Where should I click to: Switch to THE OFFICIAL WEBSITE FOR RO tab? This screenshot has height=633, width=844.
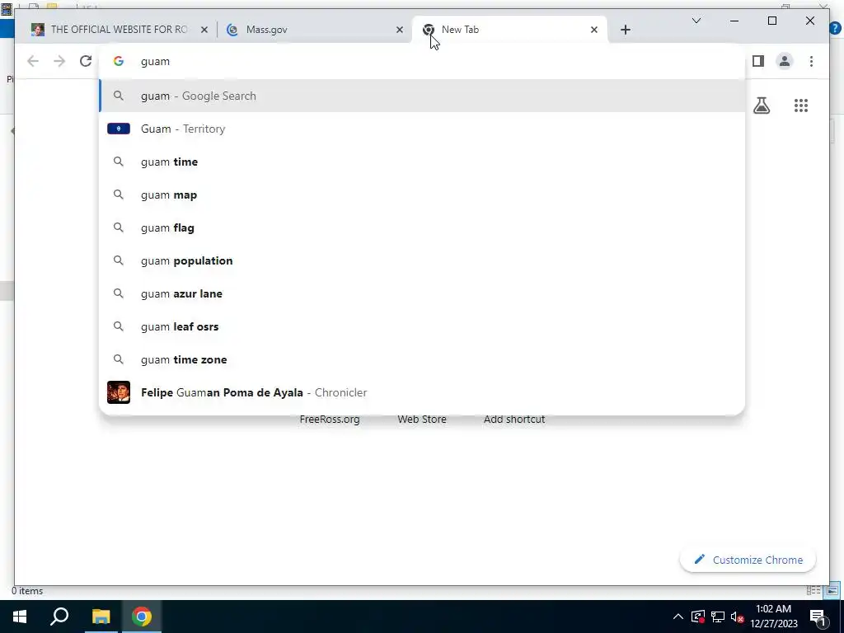point(120,30)
